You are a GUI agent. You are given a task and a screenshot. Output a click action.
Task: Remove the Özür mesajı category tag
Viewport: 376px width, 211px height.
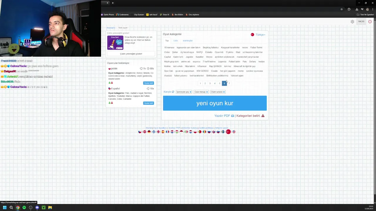207,92
